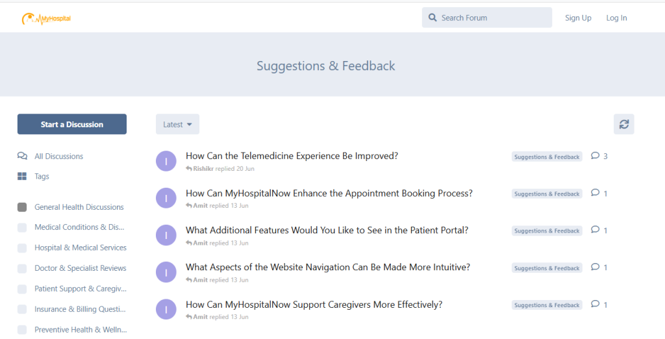Screen dimensions: 665x339
Task: Click tag on Website Navigation discussion
Action: (x=547, y=268)
